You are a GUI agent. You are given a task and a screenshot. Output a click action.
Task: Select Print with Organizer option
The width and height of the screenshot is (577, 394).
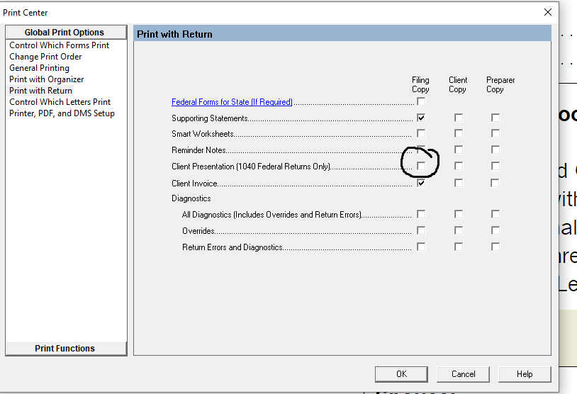[x=47, y=79]
